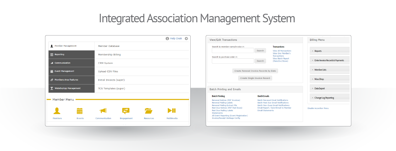Open Past Due Mailing Labels link
This screenshot has height=151, width=396.
click(x=222, y=111)
